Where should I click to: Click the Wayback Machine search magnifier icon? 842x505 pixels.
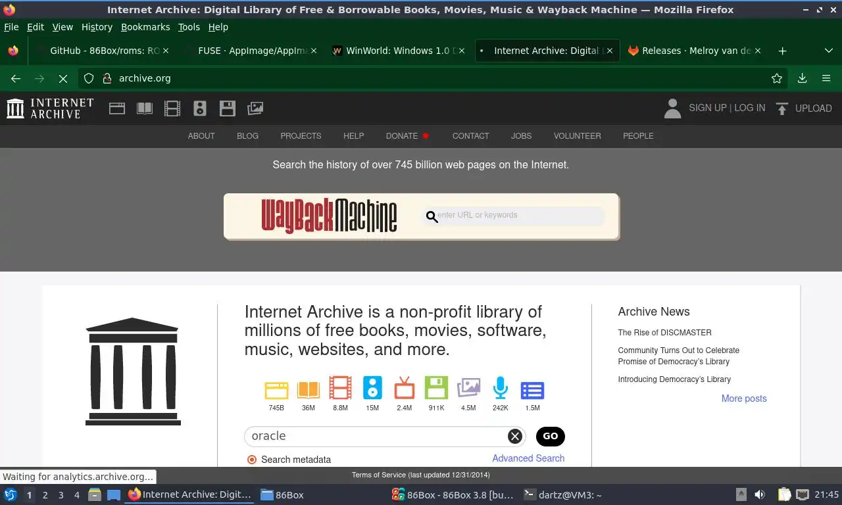432,216
